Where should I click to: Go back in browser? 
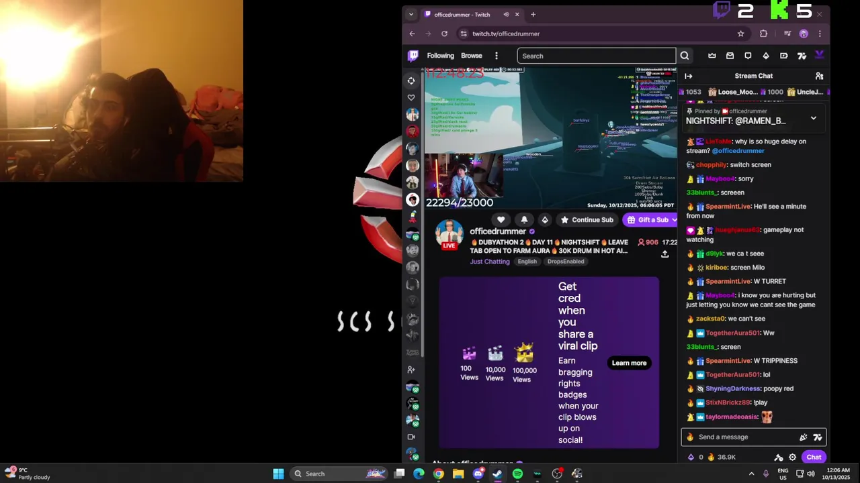[412, 34]
